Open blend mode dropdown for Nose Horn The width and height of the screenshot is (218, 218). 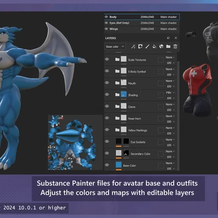pos(170,116)
